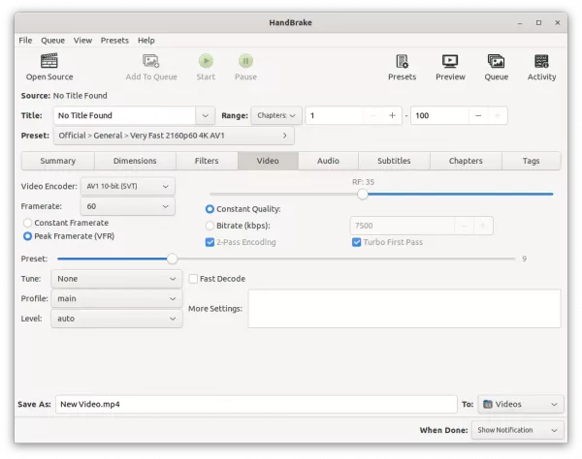Open the When Done Show Notification dropdown
582x459 pixels.
click(517, 430)
